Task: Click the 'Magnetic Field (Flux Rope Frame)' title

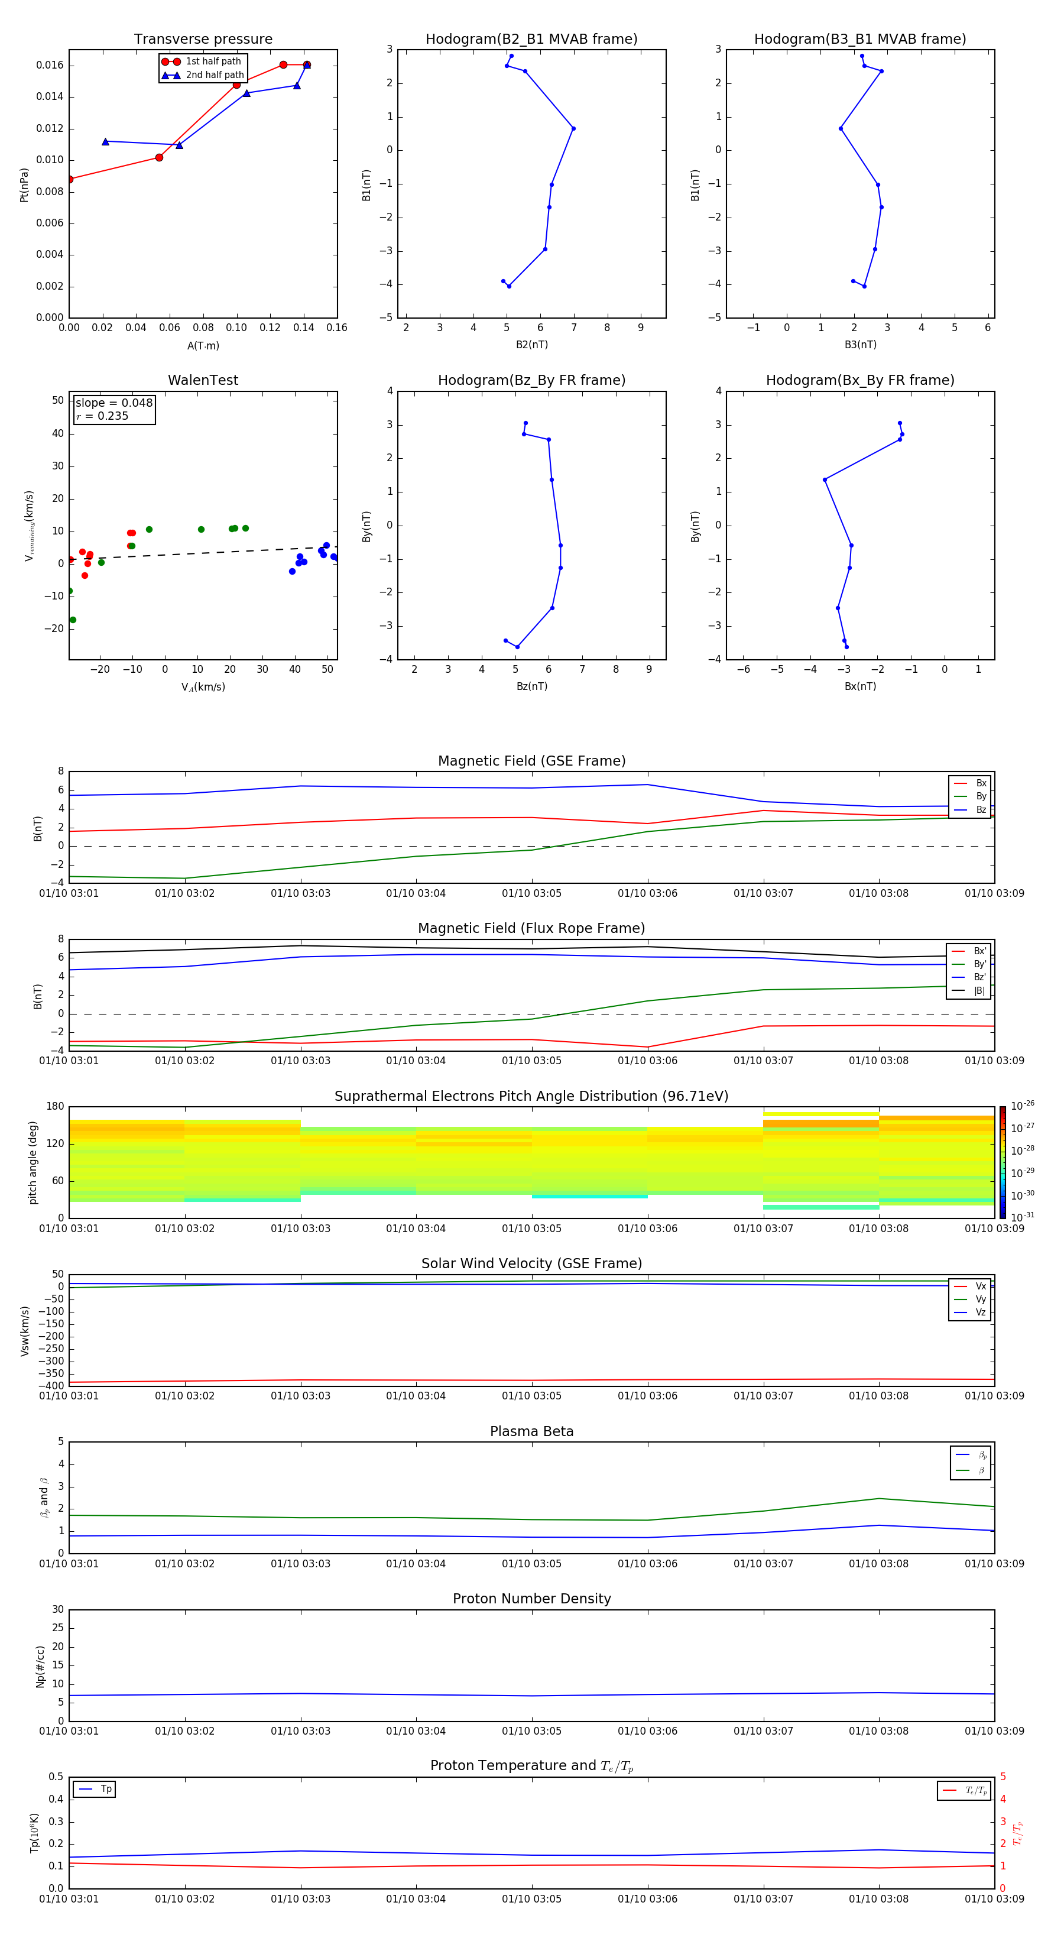Action: [531, 929]
